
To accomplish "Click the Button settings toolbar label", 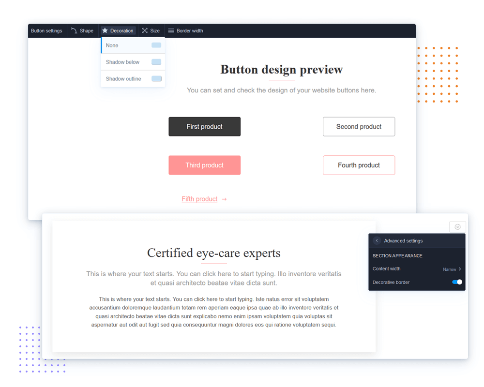I will coord(46,30).
